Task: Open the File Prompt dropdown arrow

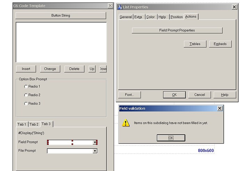Action: (x=95, y=151)
